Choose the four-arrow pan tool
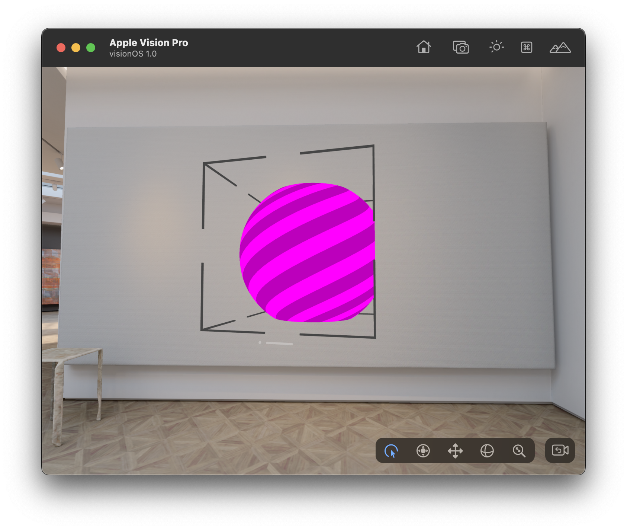Image resolution: width=627 pixels, height=530 pixels. coord(455,451)
